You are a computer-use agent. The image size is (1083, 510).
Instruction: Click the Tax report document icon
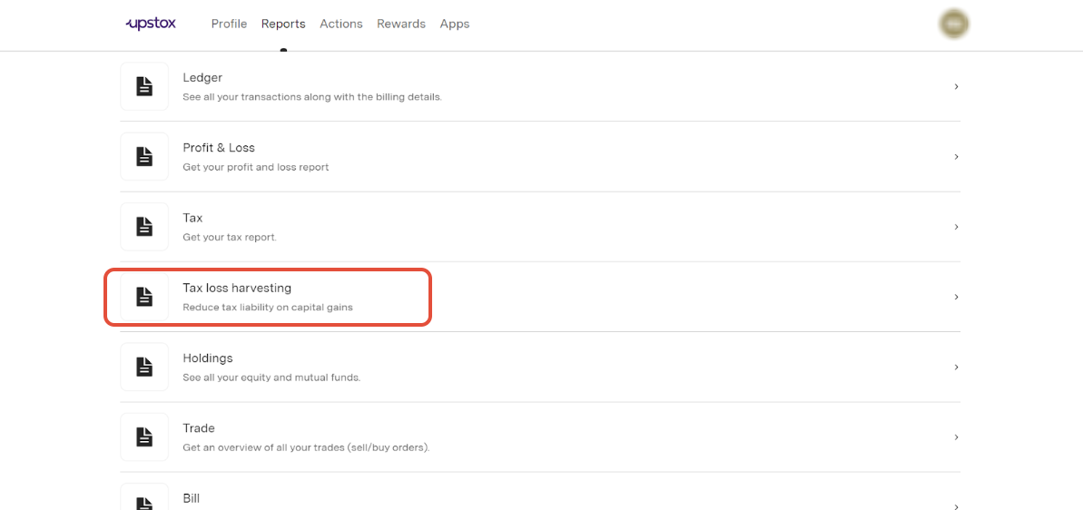pos(144,227)
